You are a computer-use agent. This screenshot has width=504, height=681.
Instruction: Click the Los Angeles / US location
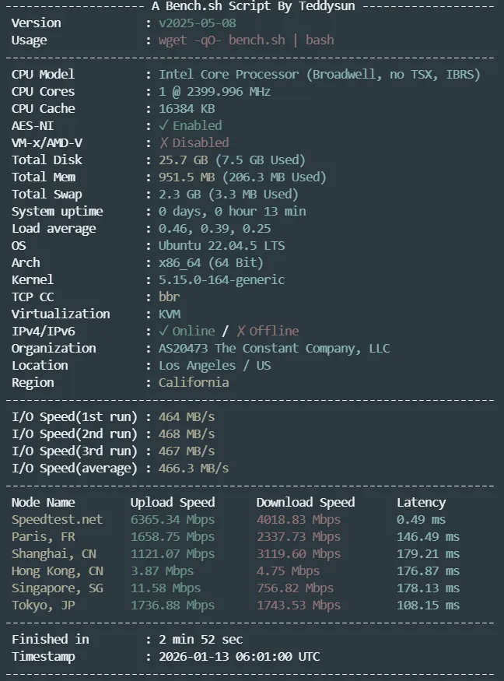point(215,365)
